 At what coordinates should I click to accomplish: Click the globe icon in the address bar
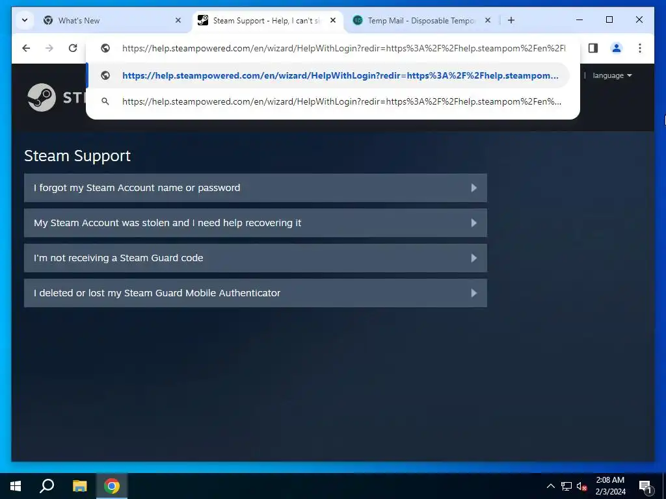(105, 48)
